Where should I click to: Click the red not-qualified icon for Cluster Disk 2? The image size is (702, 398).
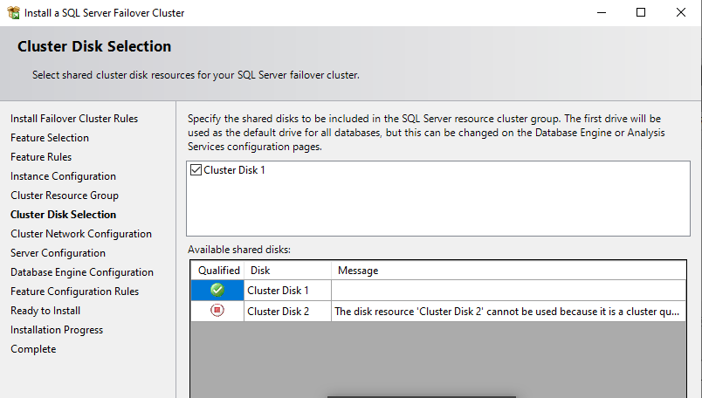217,310
